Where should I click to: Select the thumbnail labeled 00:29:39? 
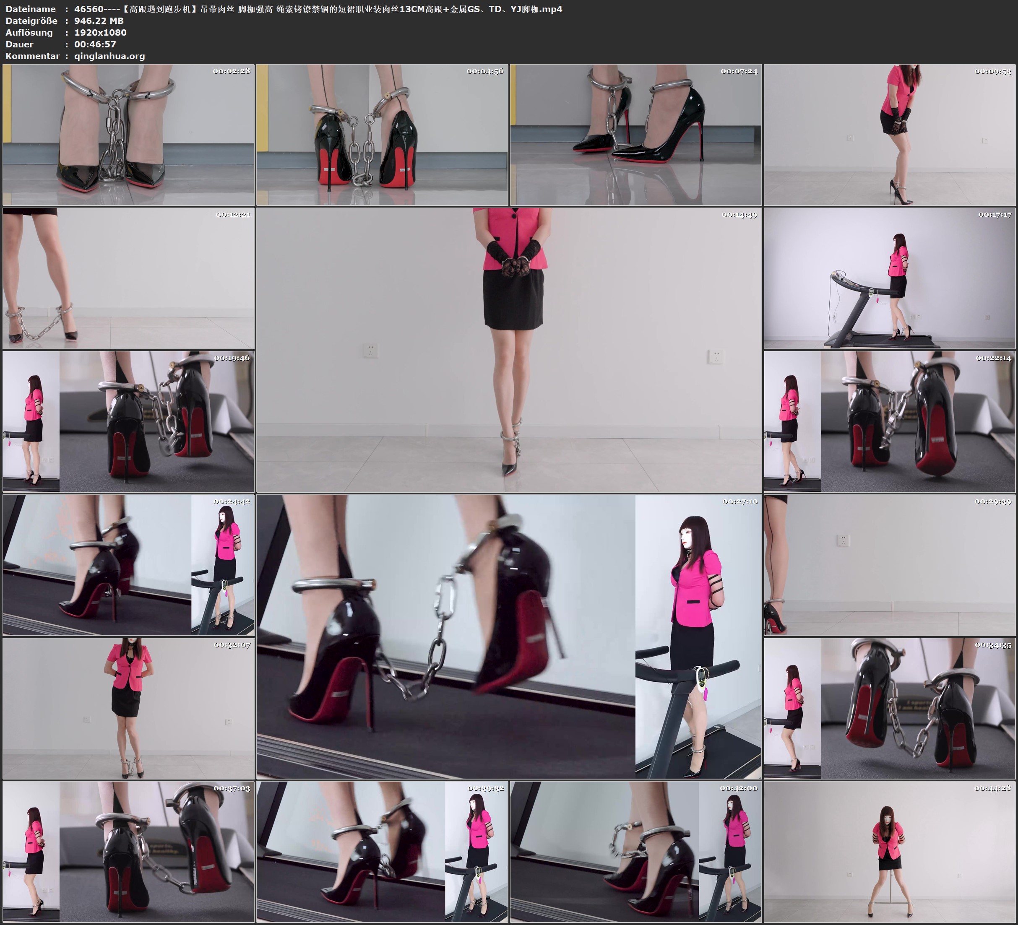[889, 565]
